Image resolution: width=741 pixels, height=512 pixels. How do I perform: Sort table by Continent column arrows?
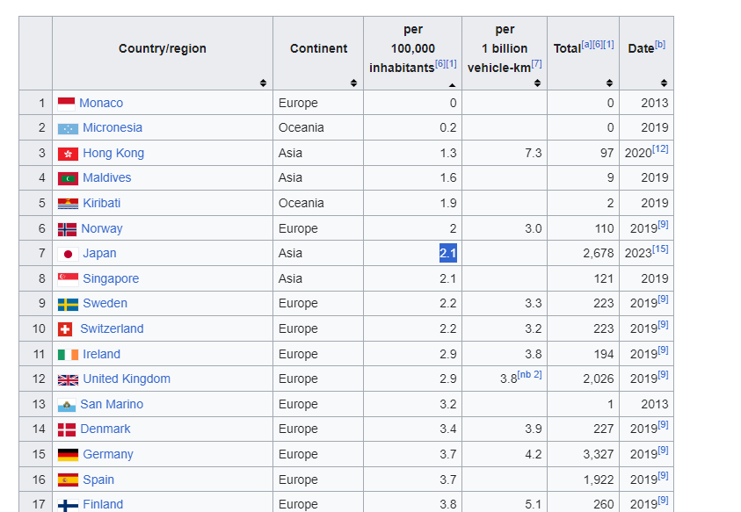(x=353, y=83)
